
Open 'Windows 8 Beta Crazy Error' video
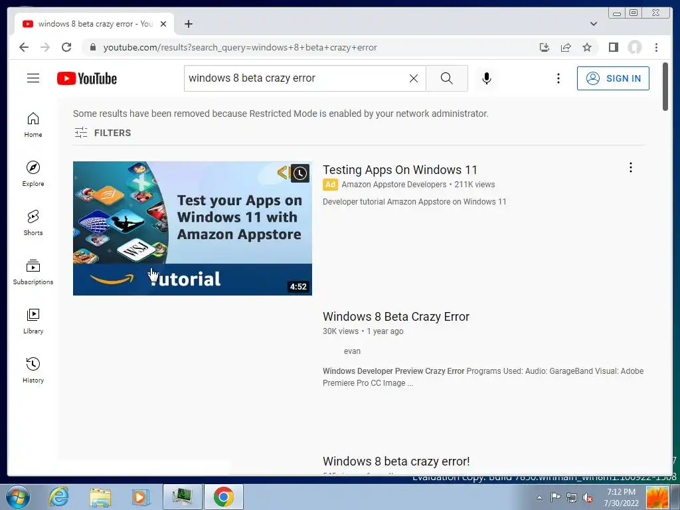396,317
